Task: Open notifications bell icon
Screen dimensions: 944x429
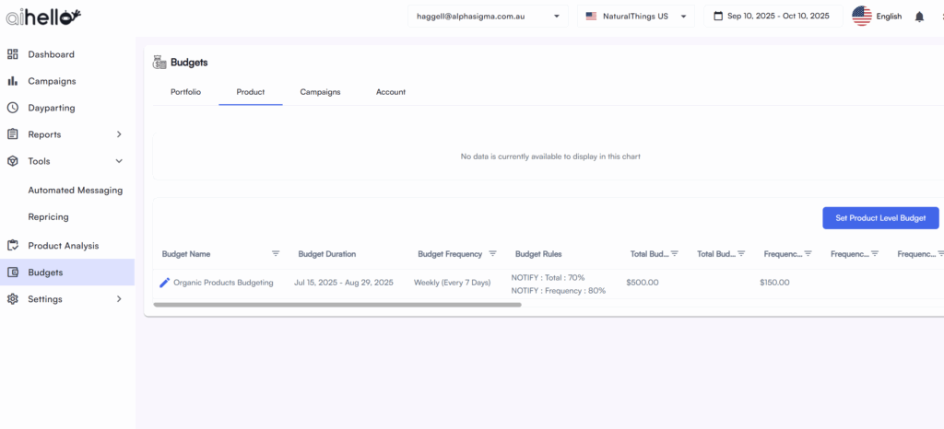Action: (919, 17)
